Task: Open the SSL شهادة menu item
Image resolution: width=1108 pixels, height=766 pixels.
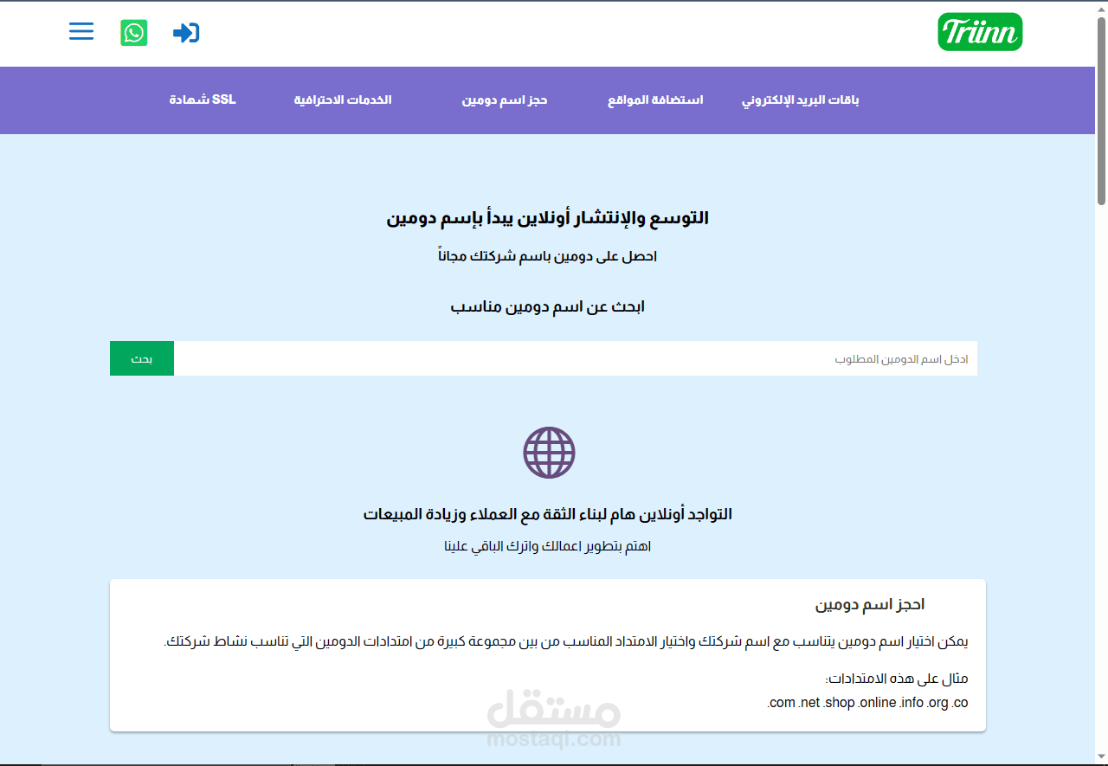Action: pos(203,100)
